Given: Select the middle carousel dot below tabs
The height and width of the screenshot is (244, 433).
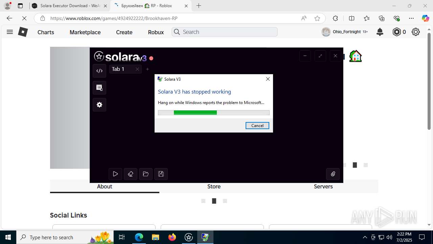Looking at the screenshot, I should tap(214, 201).
